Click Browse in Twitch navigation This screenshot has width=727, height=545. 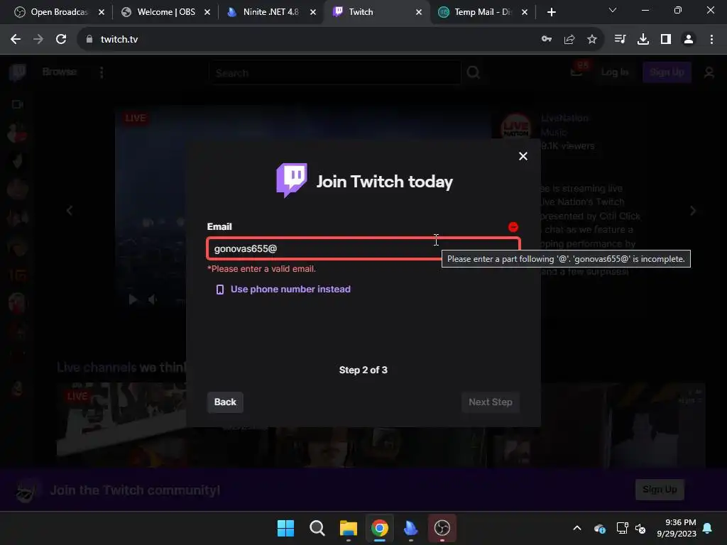coord(60,72)
